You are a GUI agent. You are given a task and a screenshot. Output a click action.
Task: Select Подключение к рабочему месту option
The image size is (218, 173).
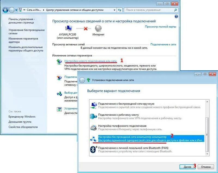click(147, 116)
